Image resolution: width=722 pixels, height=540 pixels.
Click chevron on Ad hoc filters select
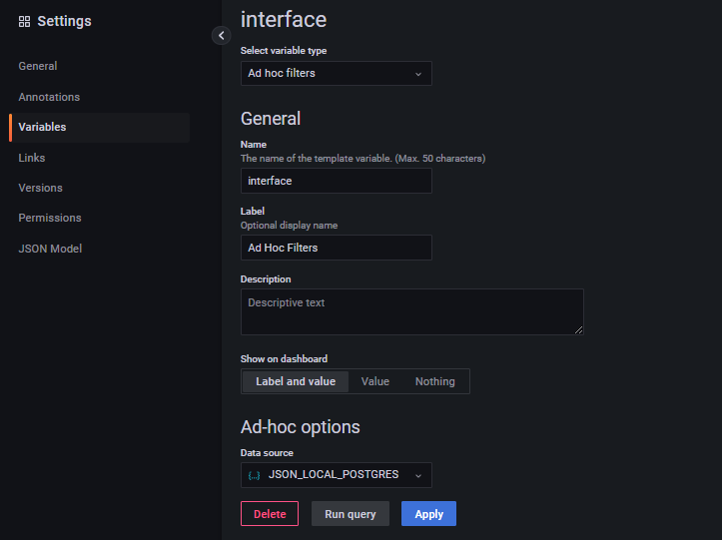point(417,73)
